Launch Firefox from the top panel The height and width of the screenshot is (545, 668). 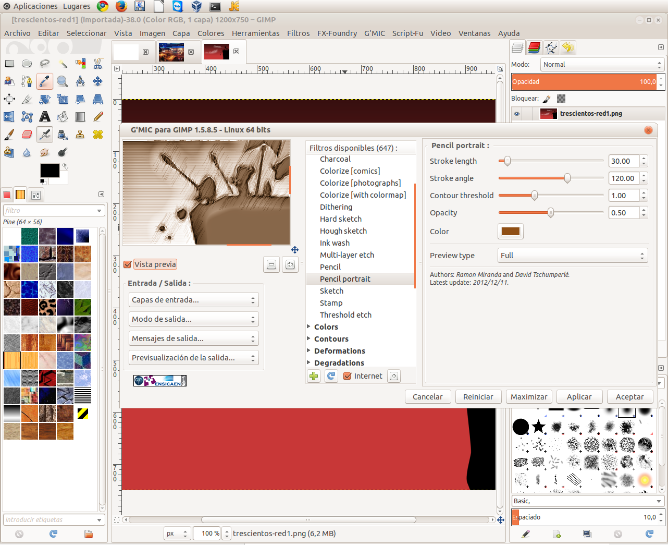pyautogui.click(x=121, y=6)
